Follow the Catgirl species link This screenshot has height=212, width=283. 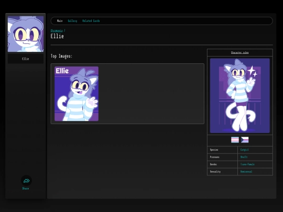(245, 150)
